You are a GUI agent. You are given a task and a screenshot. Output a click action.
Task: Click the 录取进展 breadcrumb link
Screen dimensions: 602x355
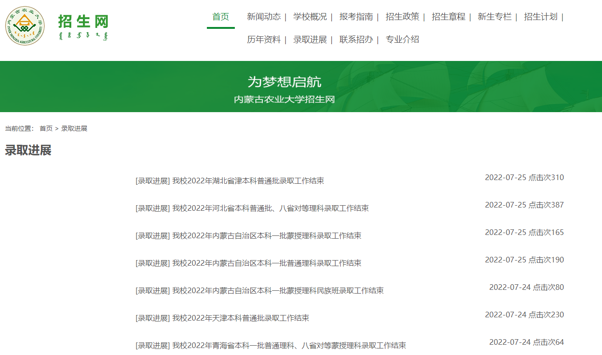tap(75, 128)
